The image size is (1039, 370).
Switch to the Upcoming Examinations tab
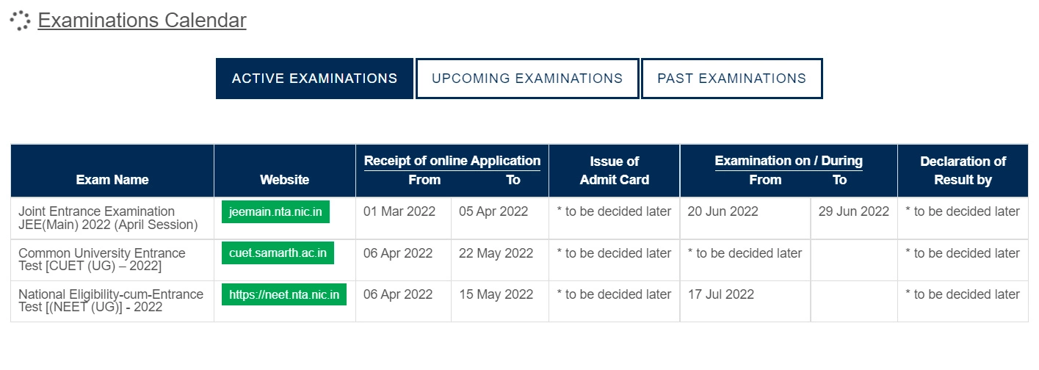click(x=527, y=79)
